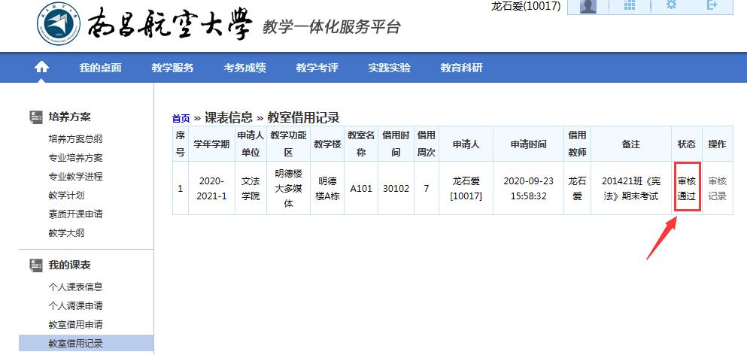The height and width of the screenshot is (355, 747).
Task: Collapse the 培养方案 sidebar section
Action: point(69,117)
